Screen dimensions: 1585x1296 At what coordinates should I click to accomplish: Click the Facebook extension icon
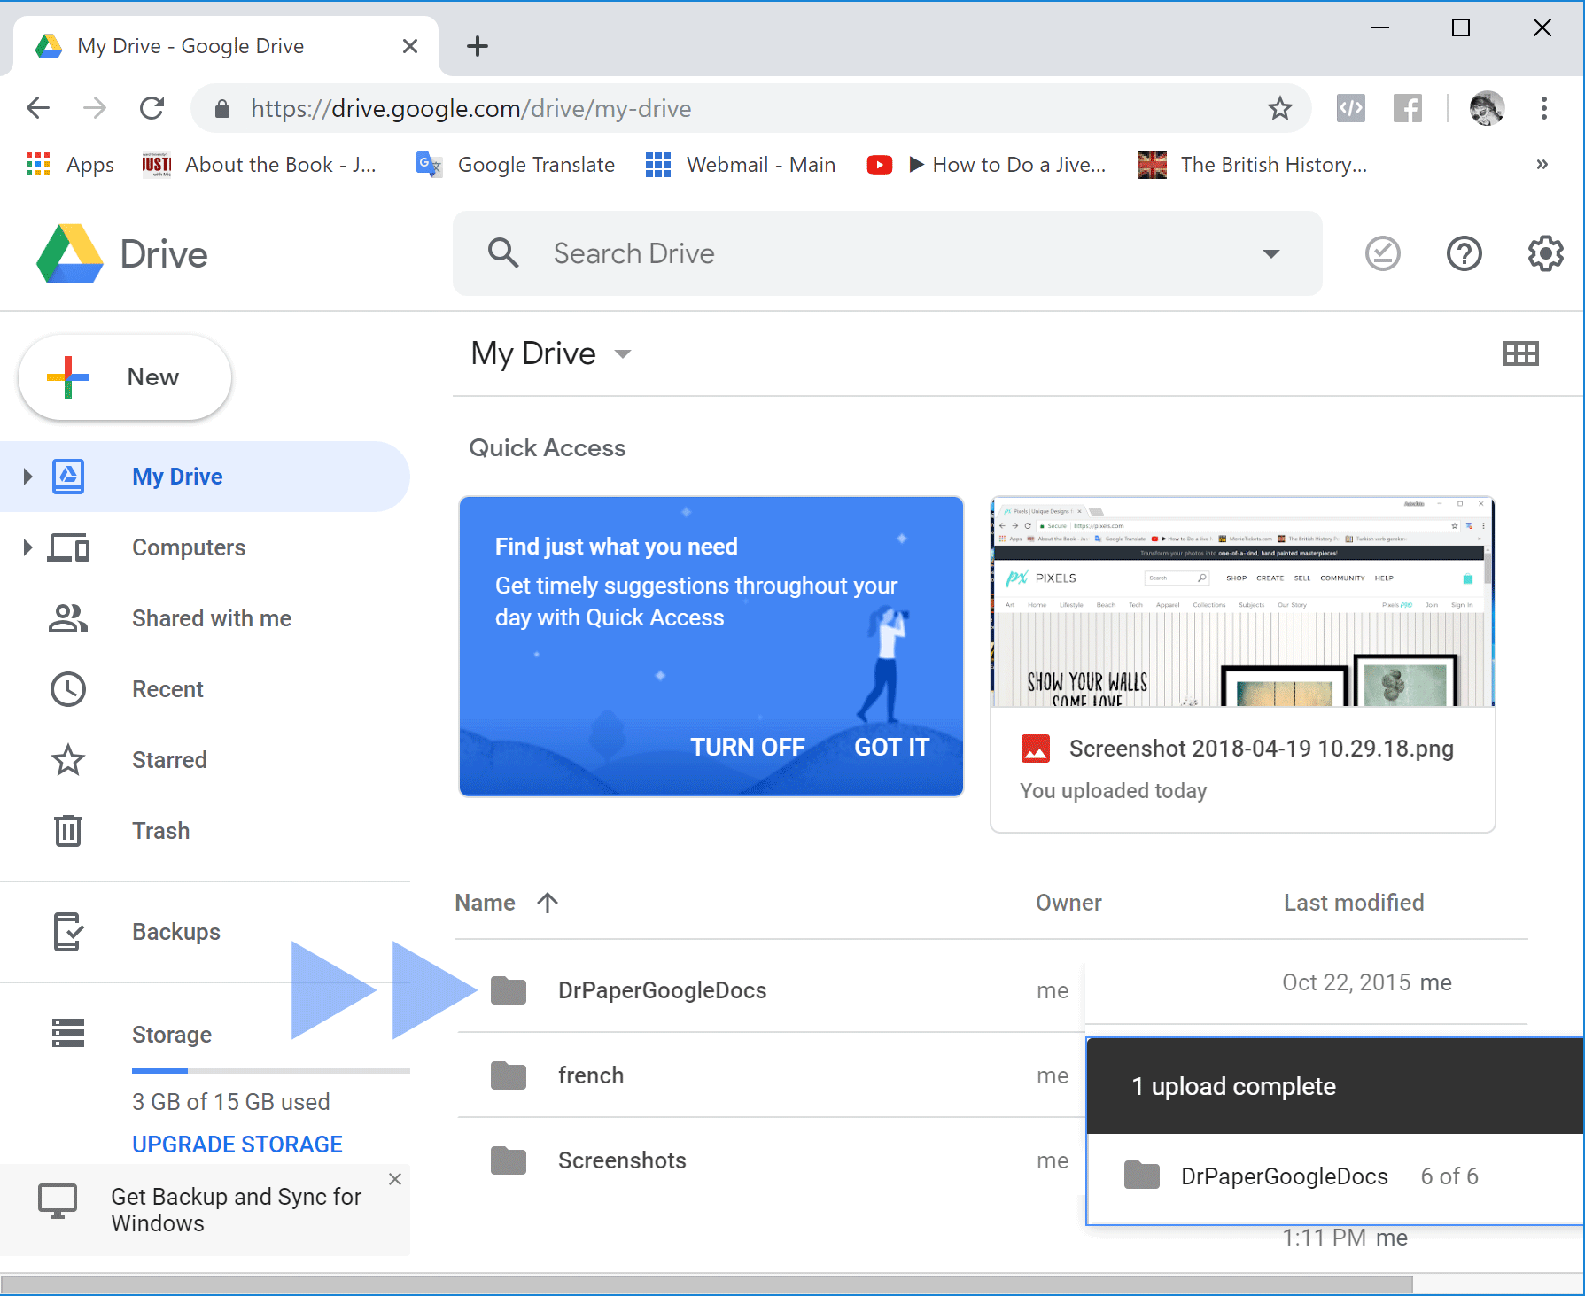pos(1407,109)
